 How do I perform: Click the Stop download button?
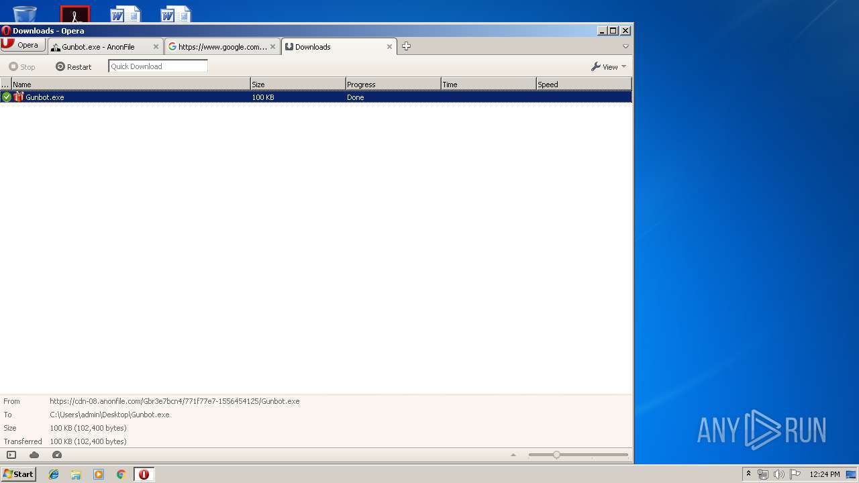point(22,66)
